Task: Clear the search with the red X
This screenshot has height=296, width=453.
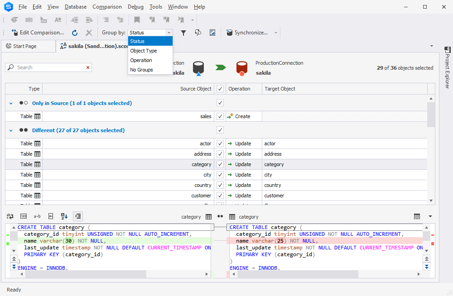Action: tap(88, 67)
